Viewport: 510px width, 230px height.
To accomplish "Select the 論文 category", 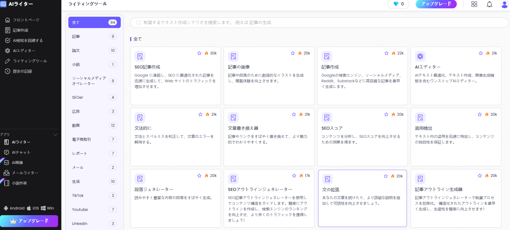I will [95, 50].
